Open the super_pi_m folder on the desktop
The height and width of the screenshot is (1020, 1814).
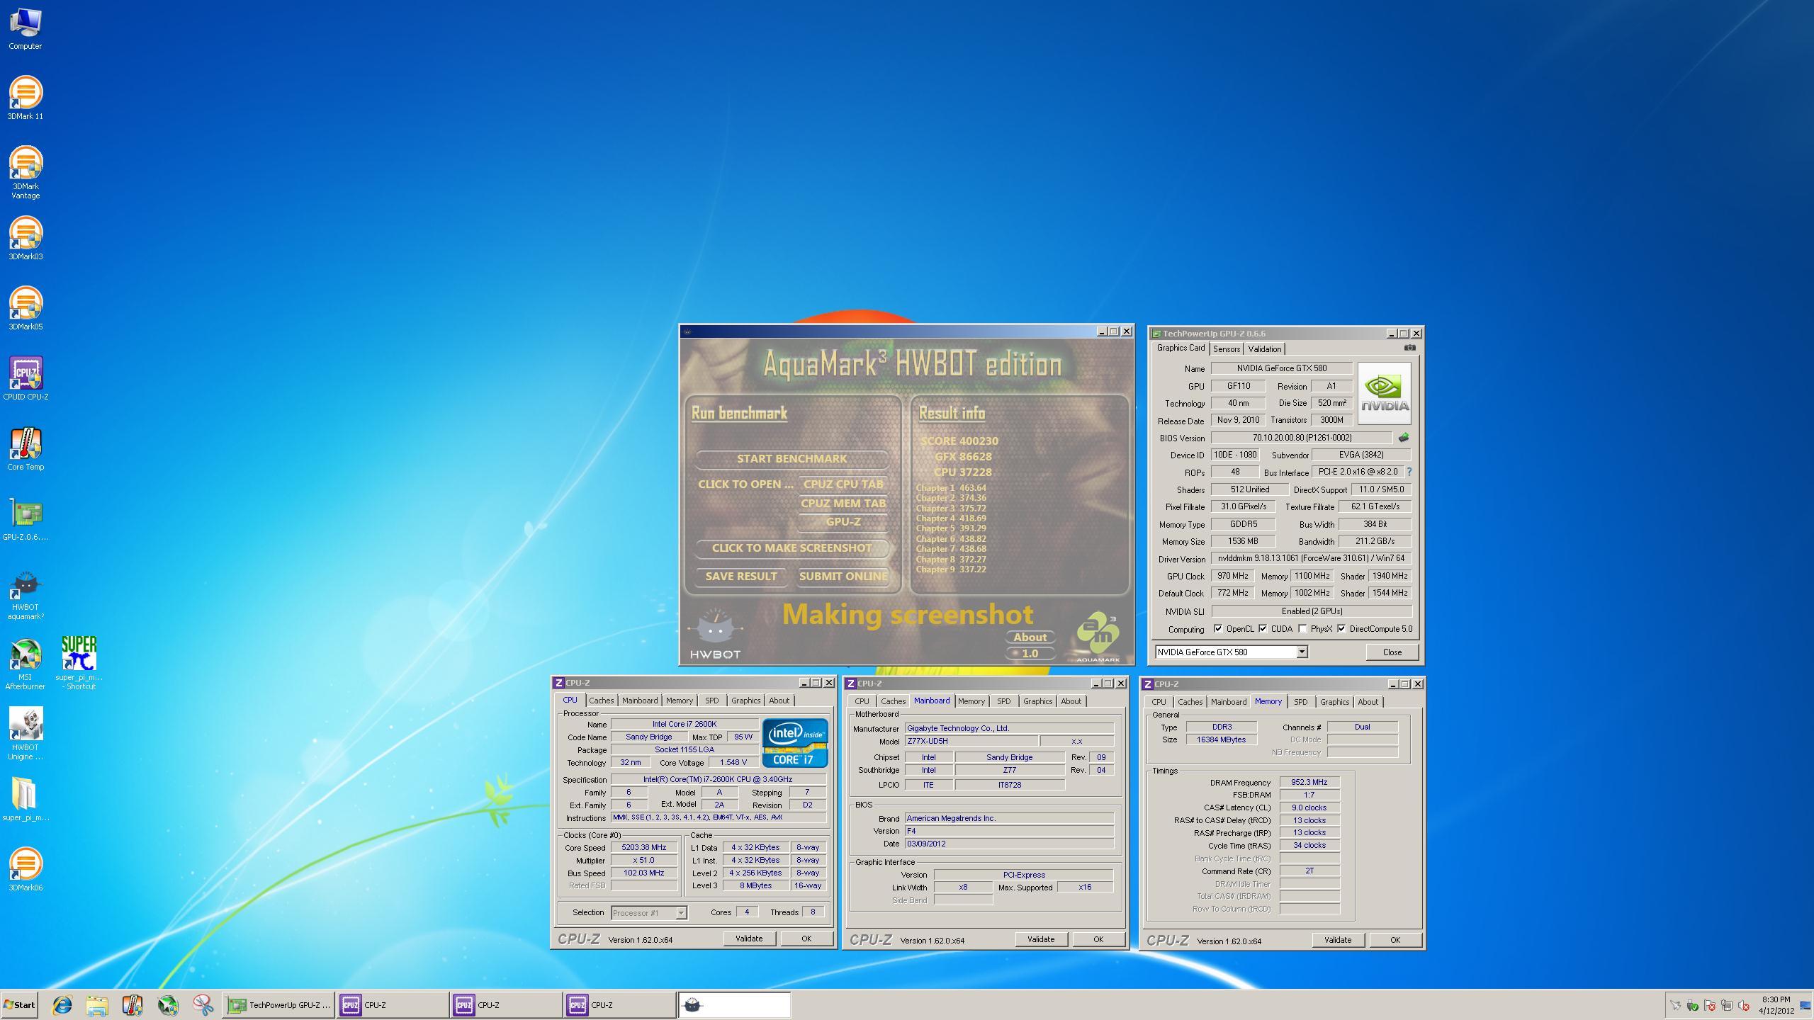[26, 799]
